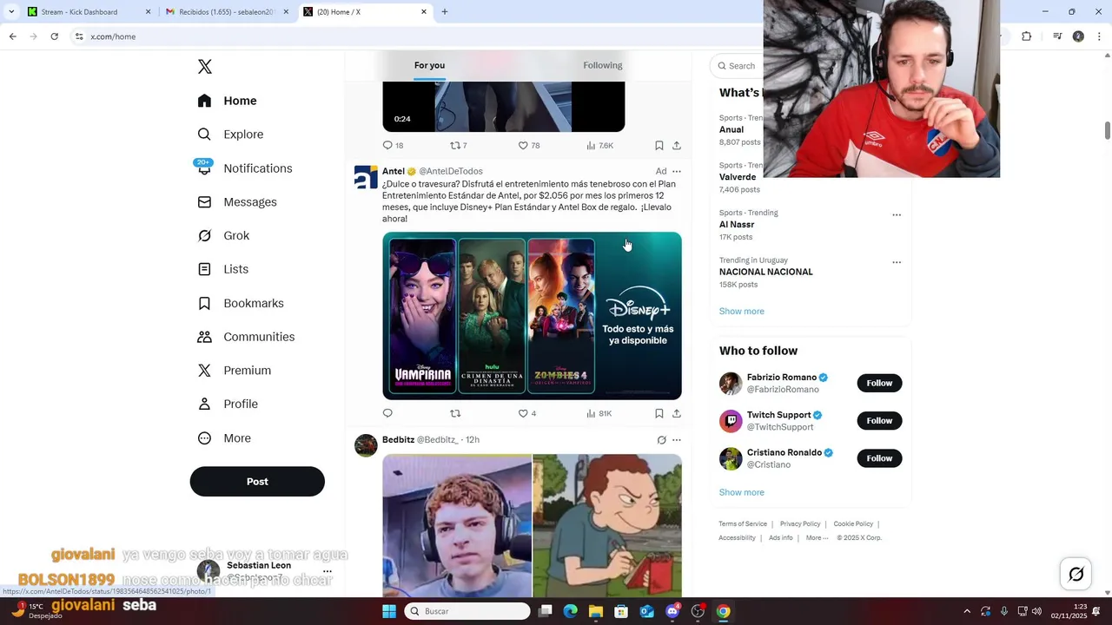
Task: Switch to the Following tab
Action: click(603, 65)
